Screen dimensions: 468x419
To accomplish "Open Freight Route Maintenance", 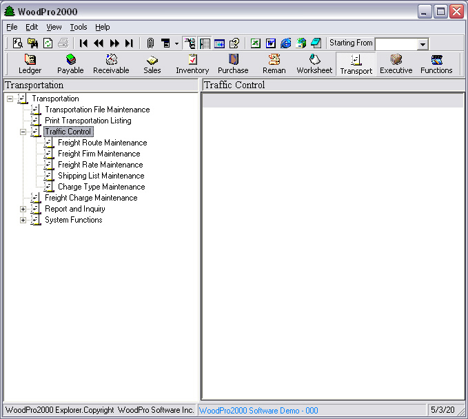I will click(x=103, y=143).
